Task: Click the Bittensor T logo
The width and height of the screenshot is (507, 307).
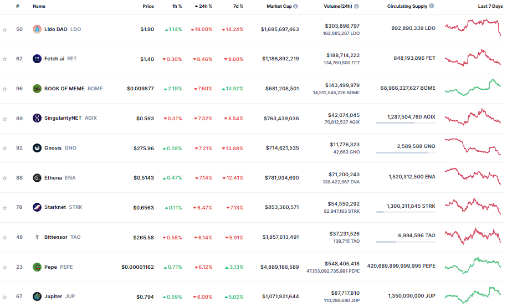Action: pos(37,237)
